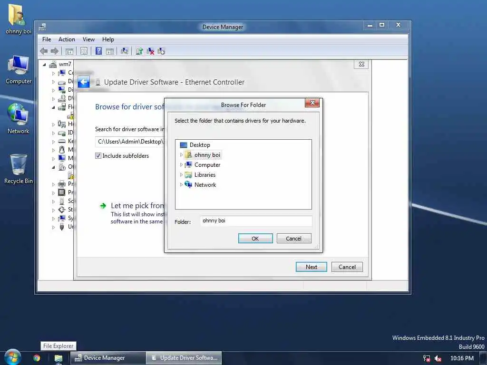Open the File menu in Device Manager
Screen dimensions: 487x365
coord(47,39)
